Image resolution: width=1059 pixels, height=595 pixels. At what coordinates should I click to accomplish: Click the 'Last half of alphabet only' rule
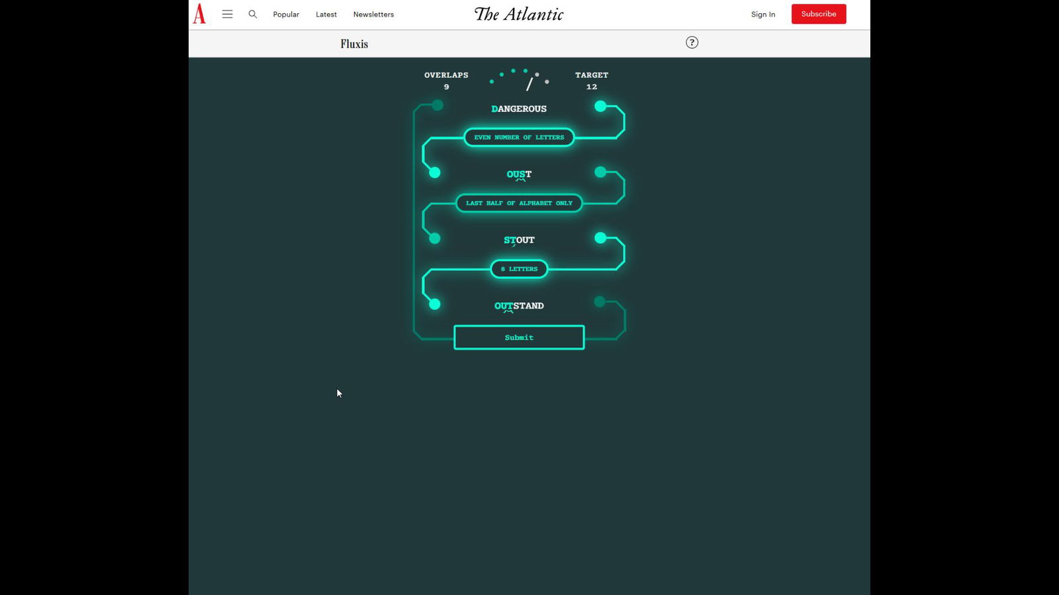(519, 203)
